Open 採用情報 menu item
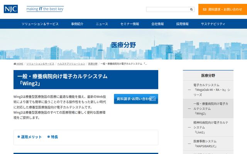Screen dimensions: 247x154 pos(183,24)
